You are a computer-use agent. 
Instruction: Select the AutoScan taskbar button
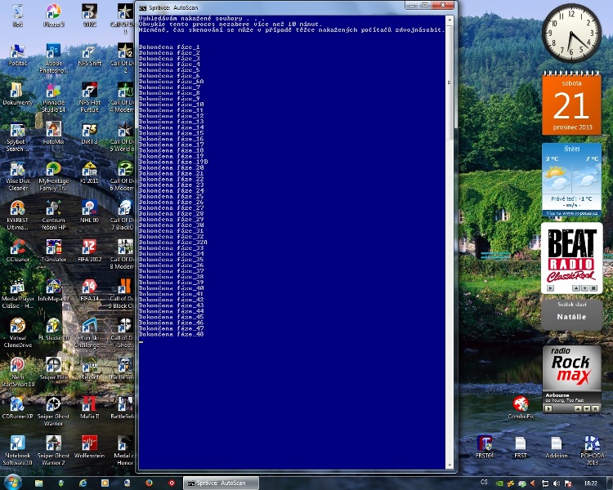pos(221,483)
